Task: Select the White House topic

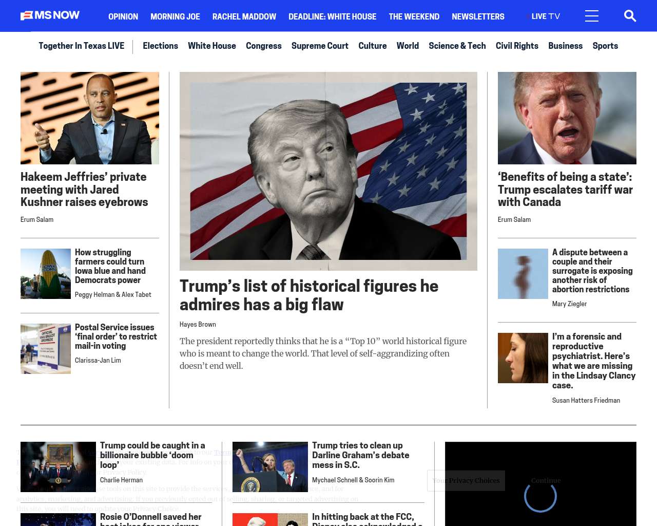Action: point(212,46)
